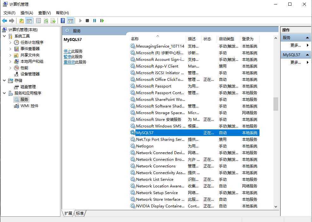This screenshot has height=222, width=312.
Task: Select the MessagingService_107114 row name
Action: [x=160, y=46]
